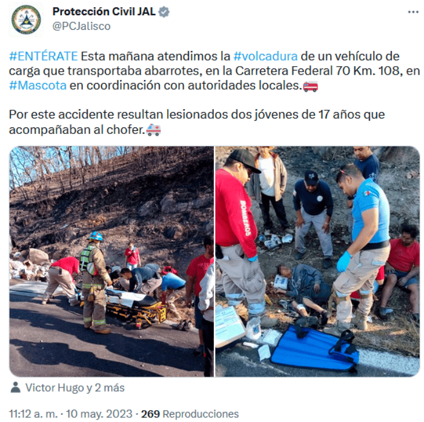Click the Protección Civil JAL display name

coord(104,12)
